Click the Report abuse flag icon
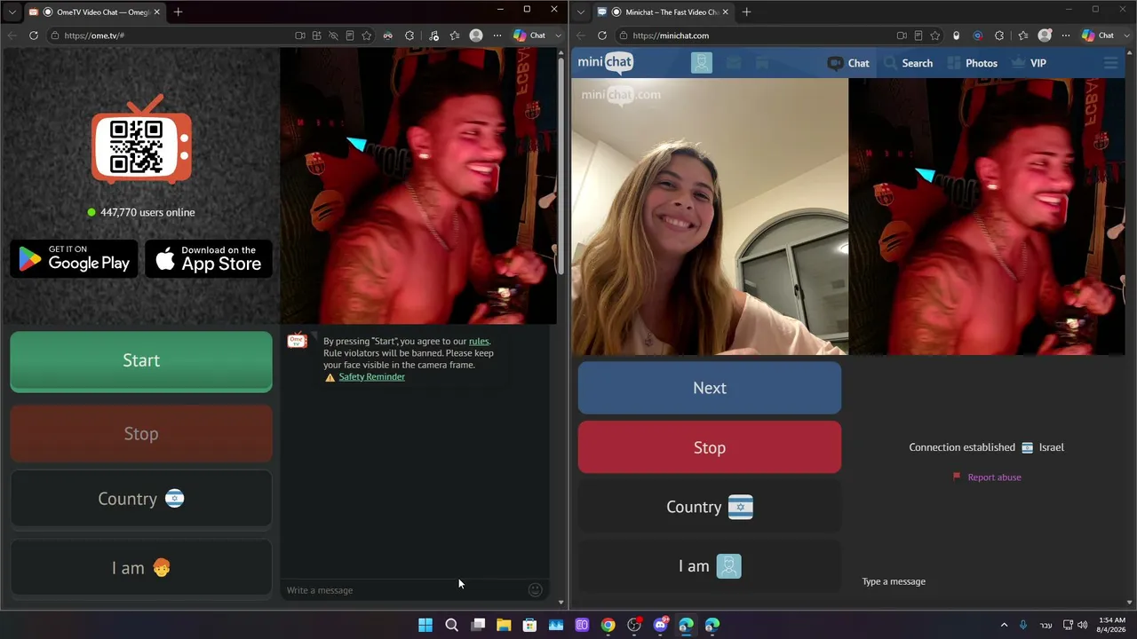Image resolution: width=1137 pixels, height=639 pixels. coord(957,477)
